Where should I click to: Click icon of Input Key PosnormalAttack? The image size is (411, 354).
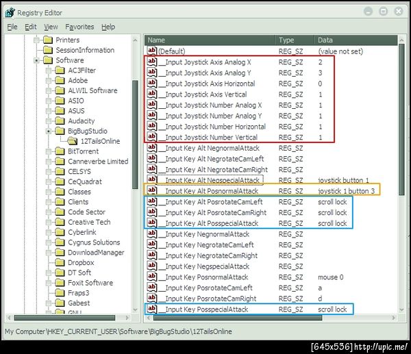(152, 277)
